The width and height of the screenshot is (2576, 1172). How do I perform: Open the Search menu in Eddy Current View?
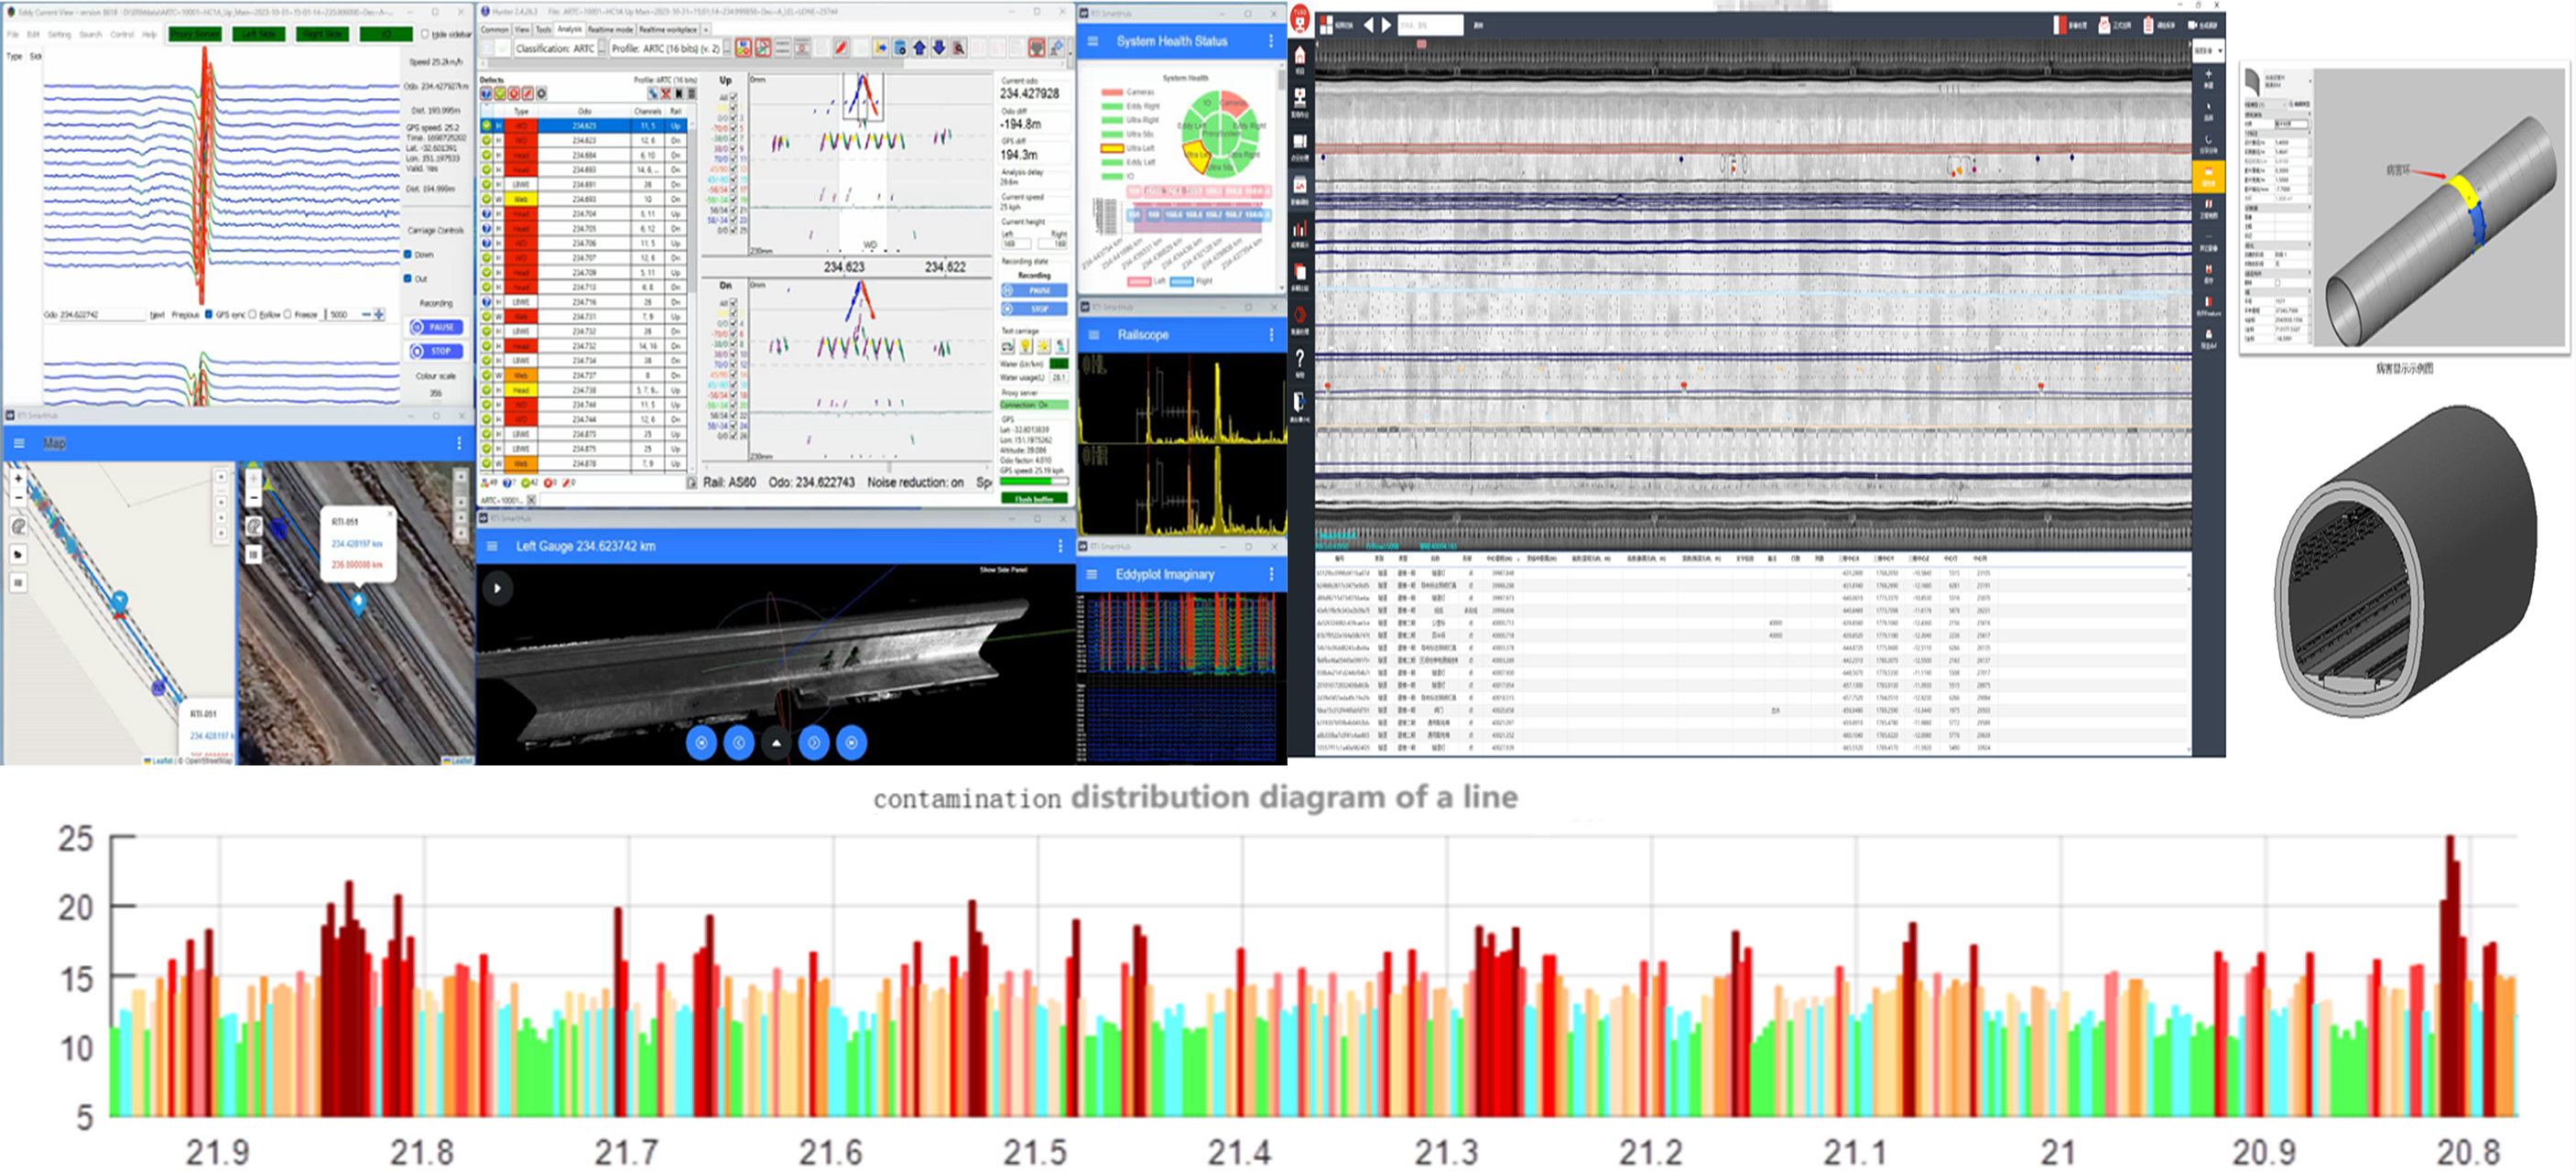point(90,34)
